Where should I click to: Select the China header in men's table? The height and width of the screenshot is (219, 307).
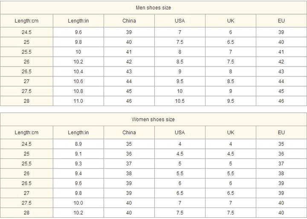[x=129, y=20]
